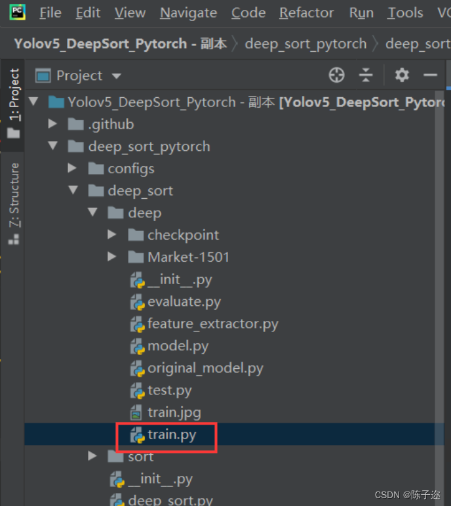This screenshot has width=451, height=506.
Task: Open the Code menu
Action: coord(248,13)
